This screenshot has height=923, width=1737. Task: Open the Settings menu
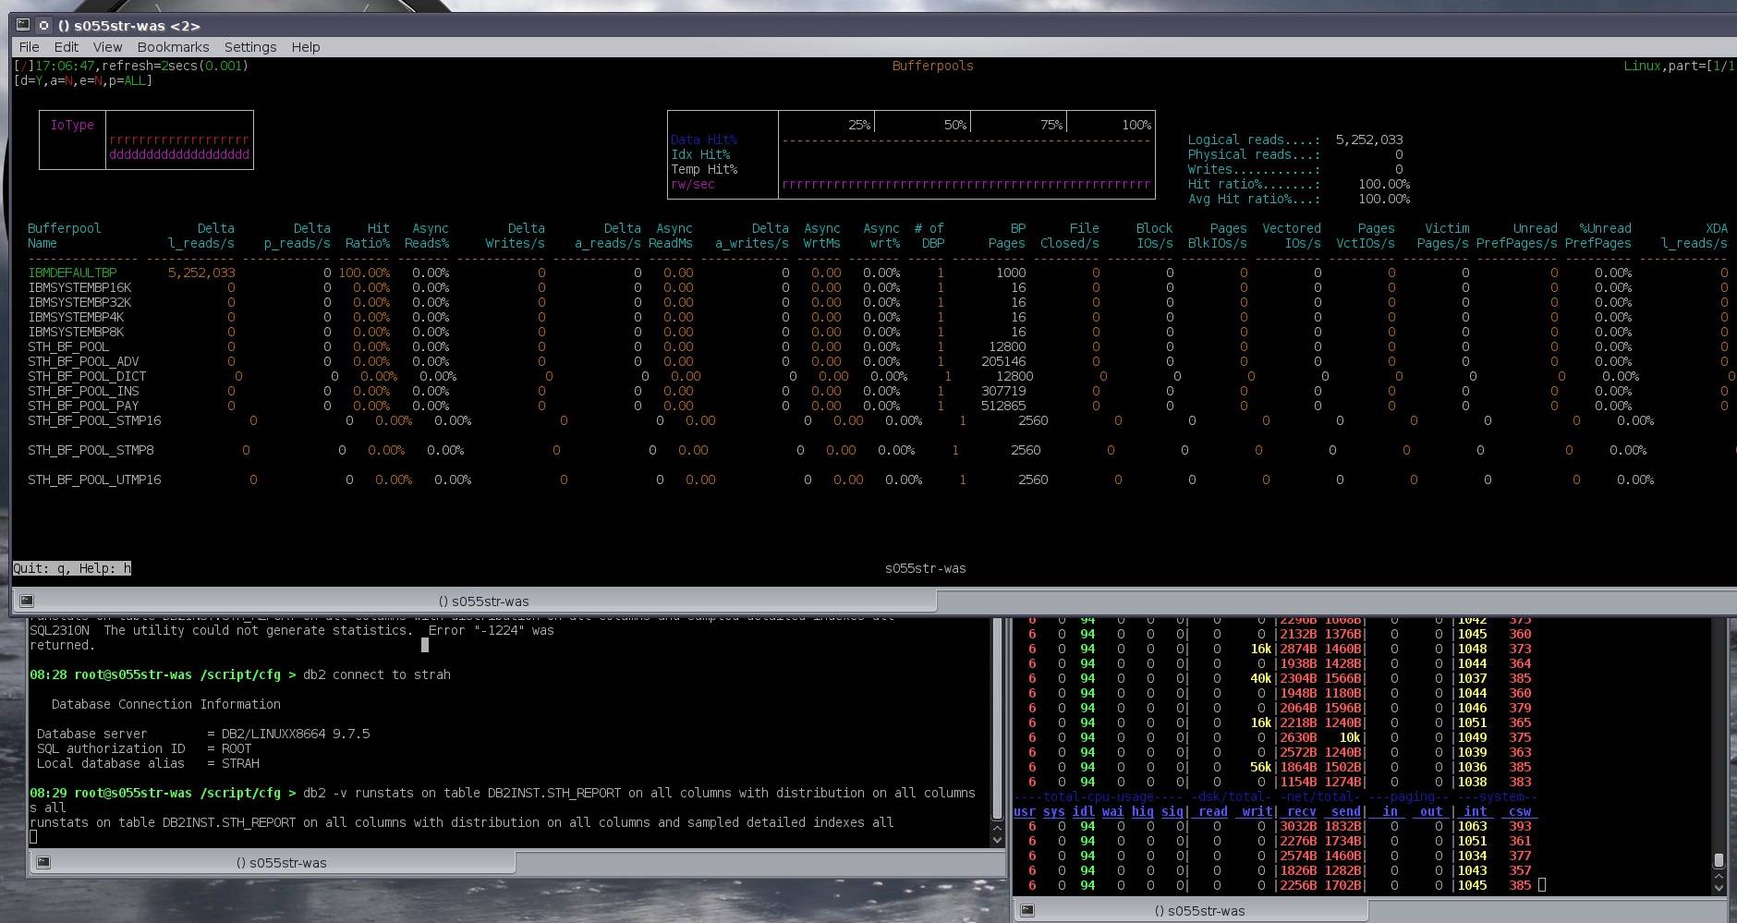[250, 47]
